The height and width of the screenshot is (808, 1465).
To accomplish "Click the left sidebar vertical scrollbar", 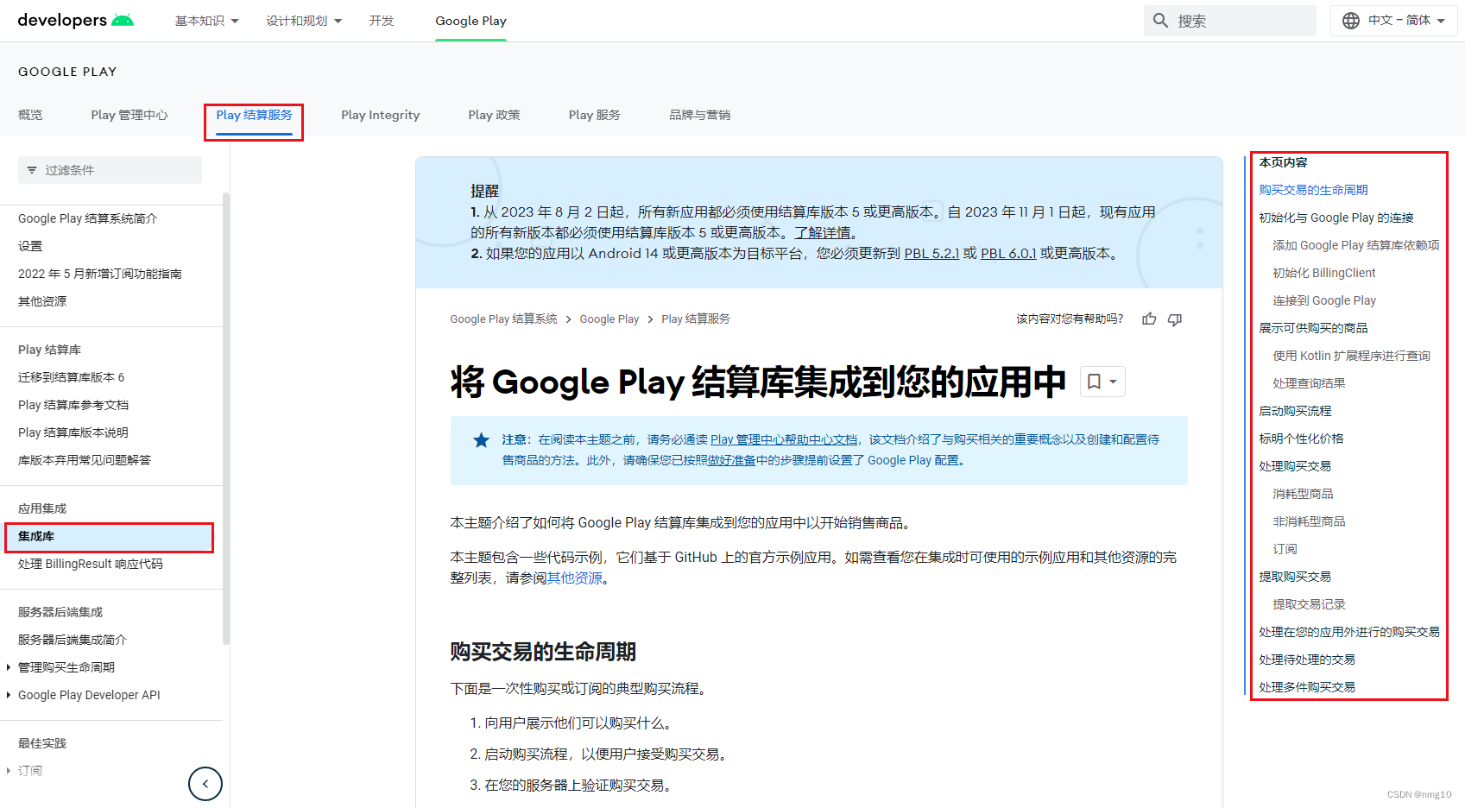I will tap(226, 419).
